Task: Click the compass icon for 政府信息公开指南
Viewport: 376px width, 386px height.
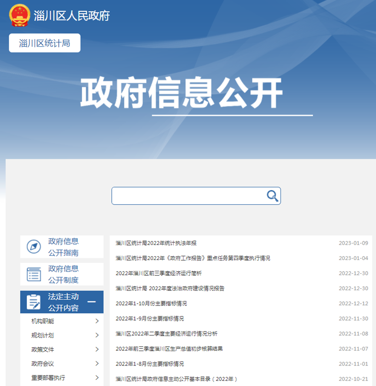Action: pos(33,247)
